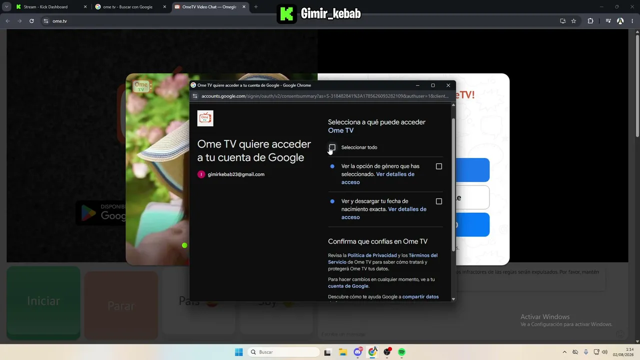Check the birth date access checkbox
640x360 pixels.
pyautogui.click(x=439, y=201)
